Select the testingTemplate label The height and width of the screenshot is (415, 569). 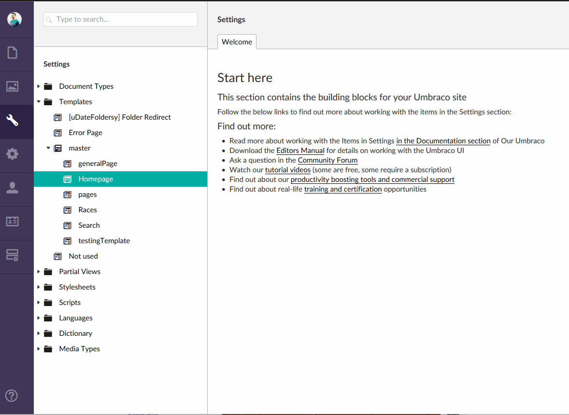tap(104, 241)
